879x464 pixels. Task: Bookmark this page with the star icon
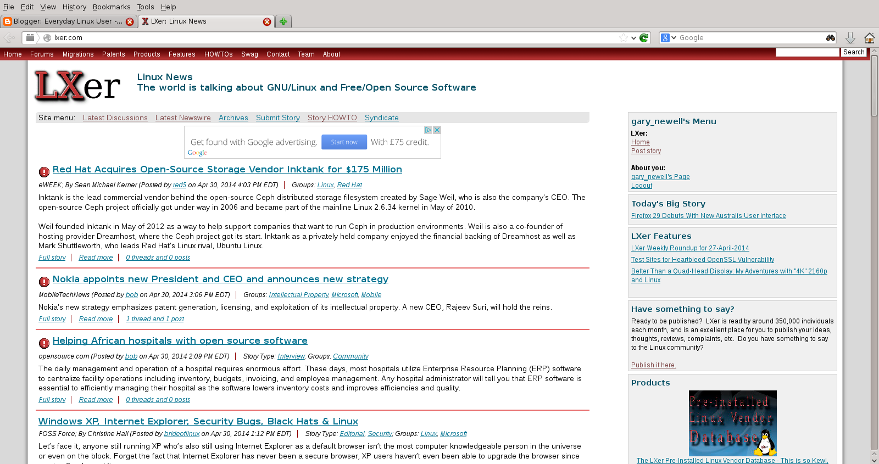(623, 38)
